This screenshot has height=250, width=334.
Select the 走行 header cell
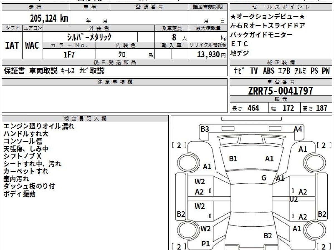(x=35, y=7)
